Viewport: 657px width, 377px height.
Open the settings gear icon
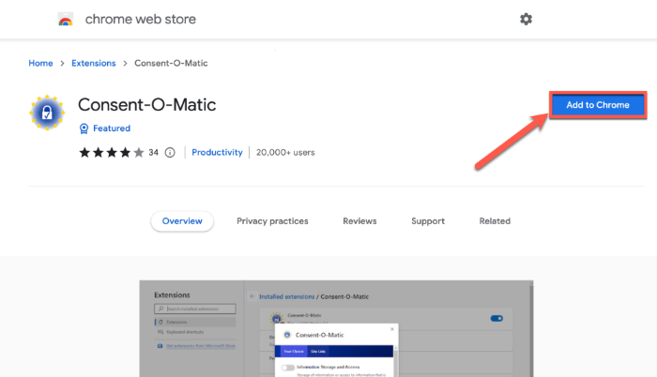pos(526,19)
